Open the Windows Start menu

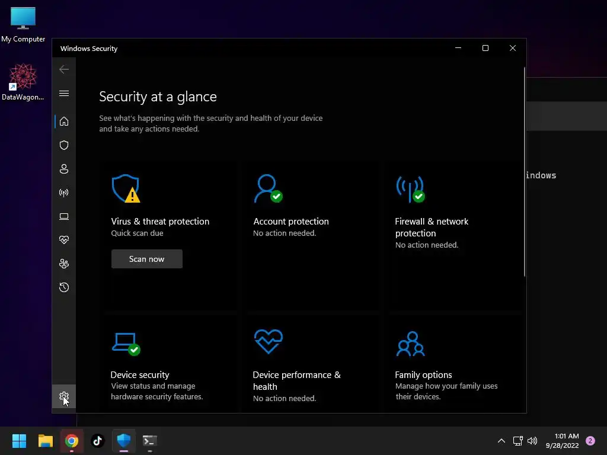(x=19, y=441)
